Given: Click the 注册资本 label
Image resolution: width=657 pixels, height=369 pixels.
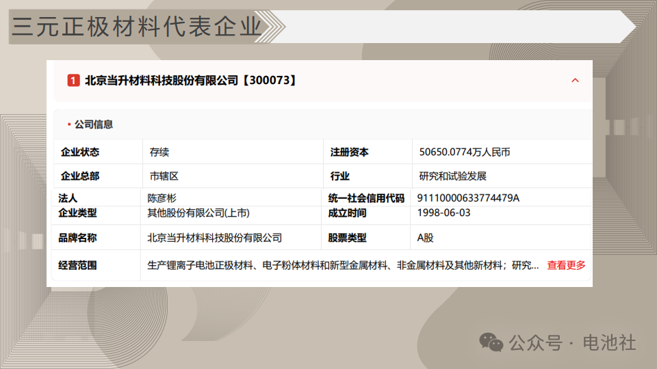Looking at the screenshot, I should pos(350,152).
